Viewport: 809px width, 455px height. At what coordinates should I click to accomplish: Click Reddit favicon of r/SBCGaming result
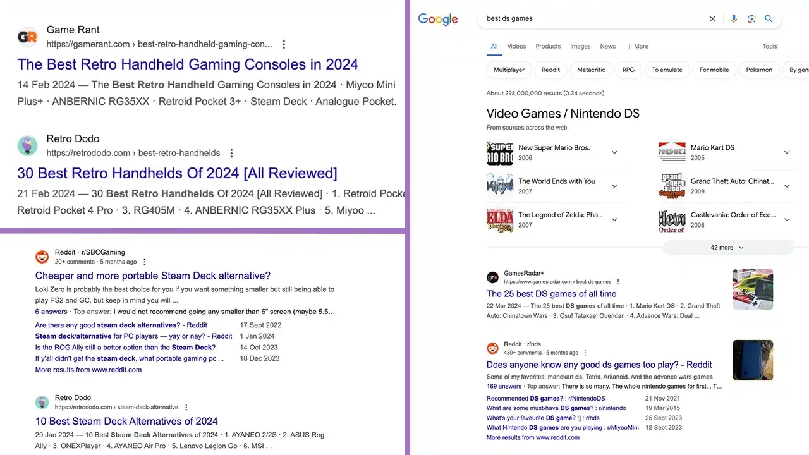pos(42,257)
